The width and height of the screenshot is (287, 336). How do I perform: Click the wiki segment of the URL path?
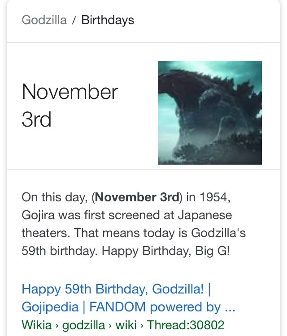coord(126,325)
